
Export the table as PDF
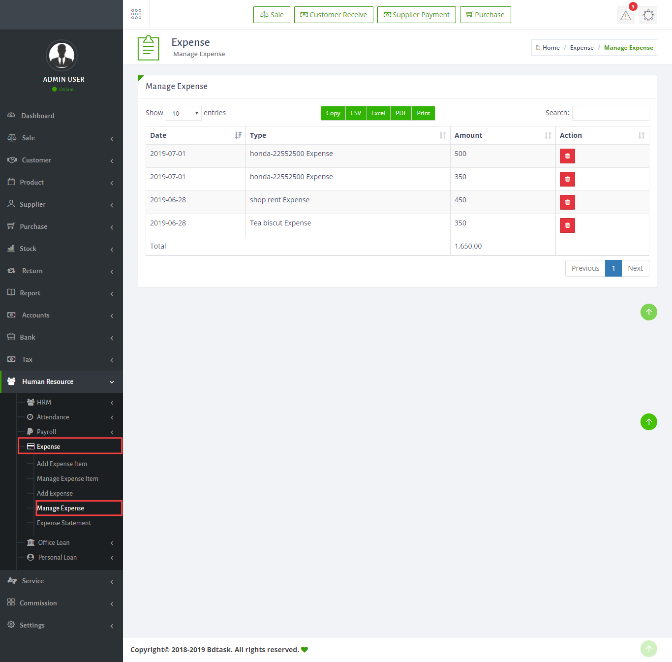(x=401, y=113)
